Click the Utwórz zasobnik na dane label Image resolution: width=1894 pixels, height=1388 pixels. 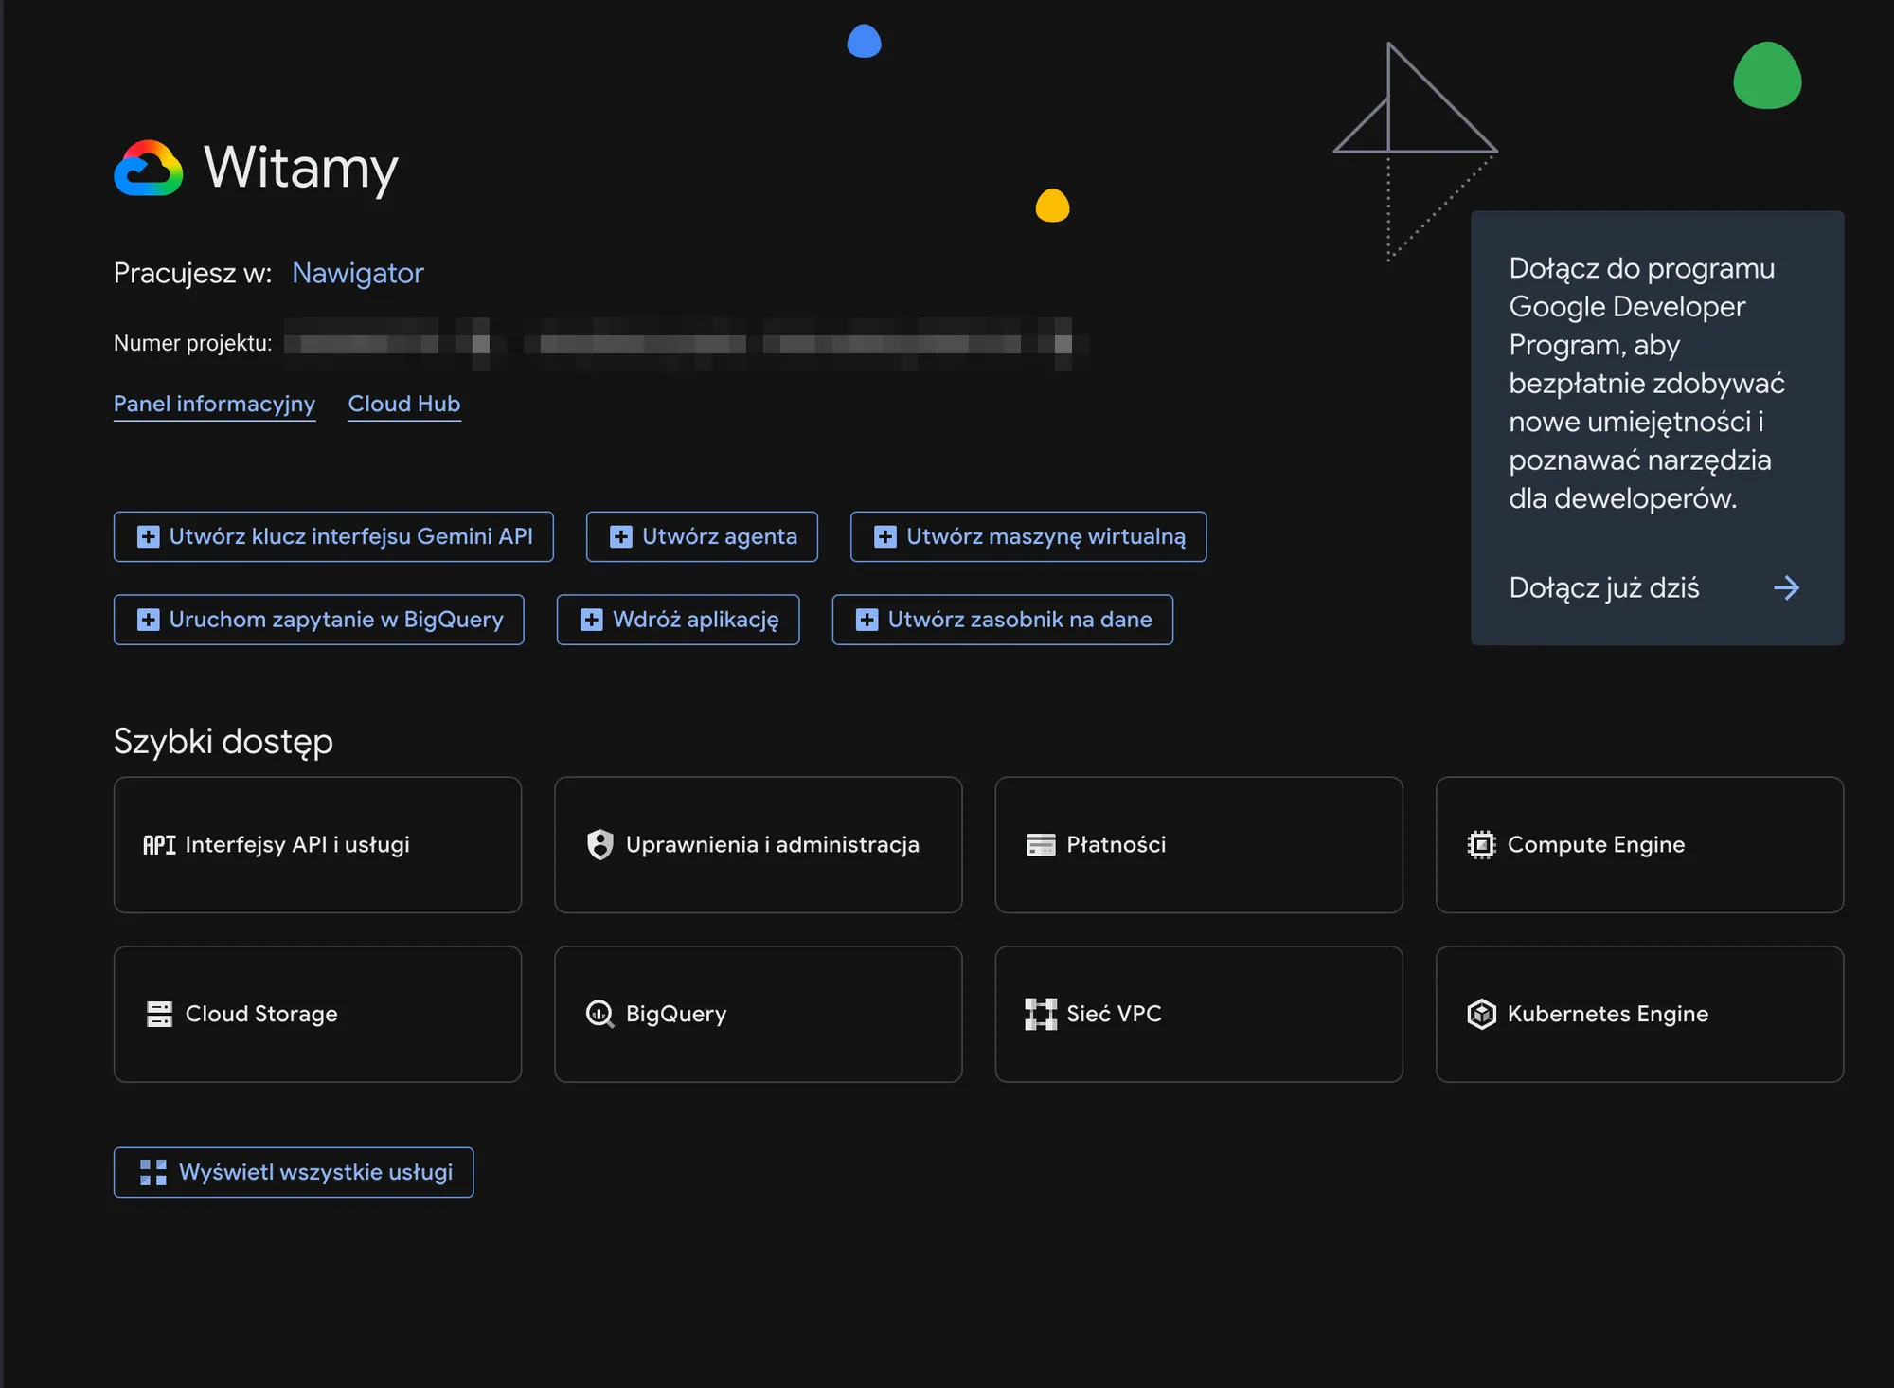tap(1020, 621)
